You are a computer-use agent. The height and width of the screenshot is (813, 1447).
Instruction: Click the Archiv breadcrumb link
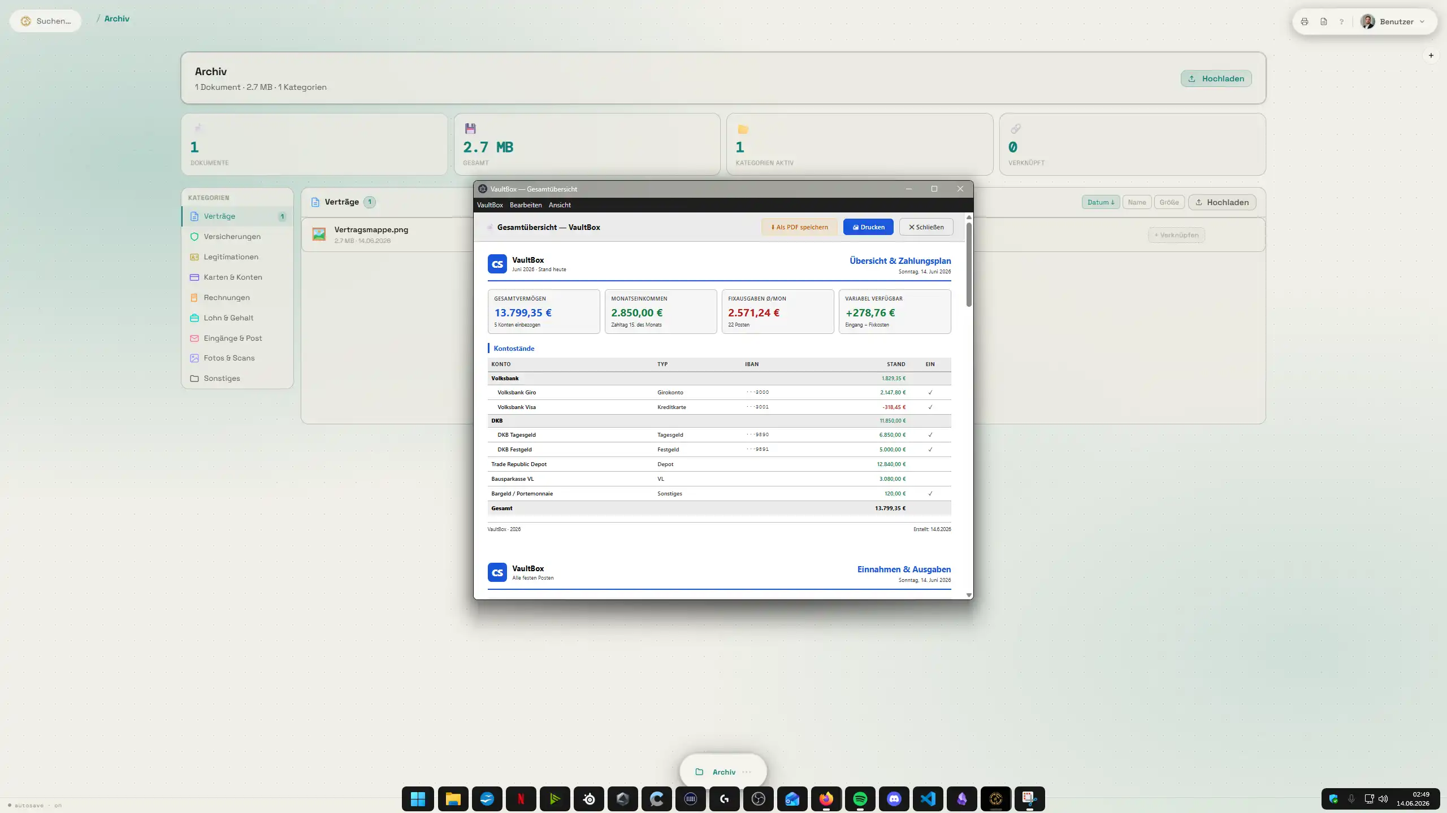tap(117, 19)
